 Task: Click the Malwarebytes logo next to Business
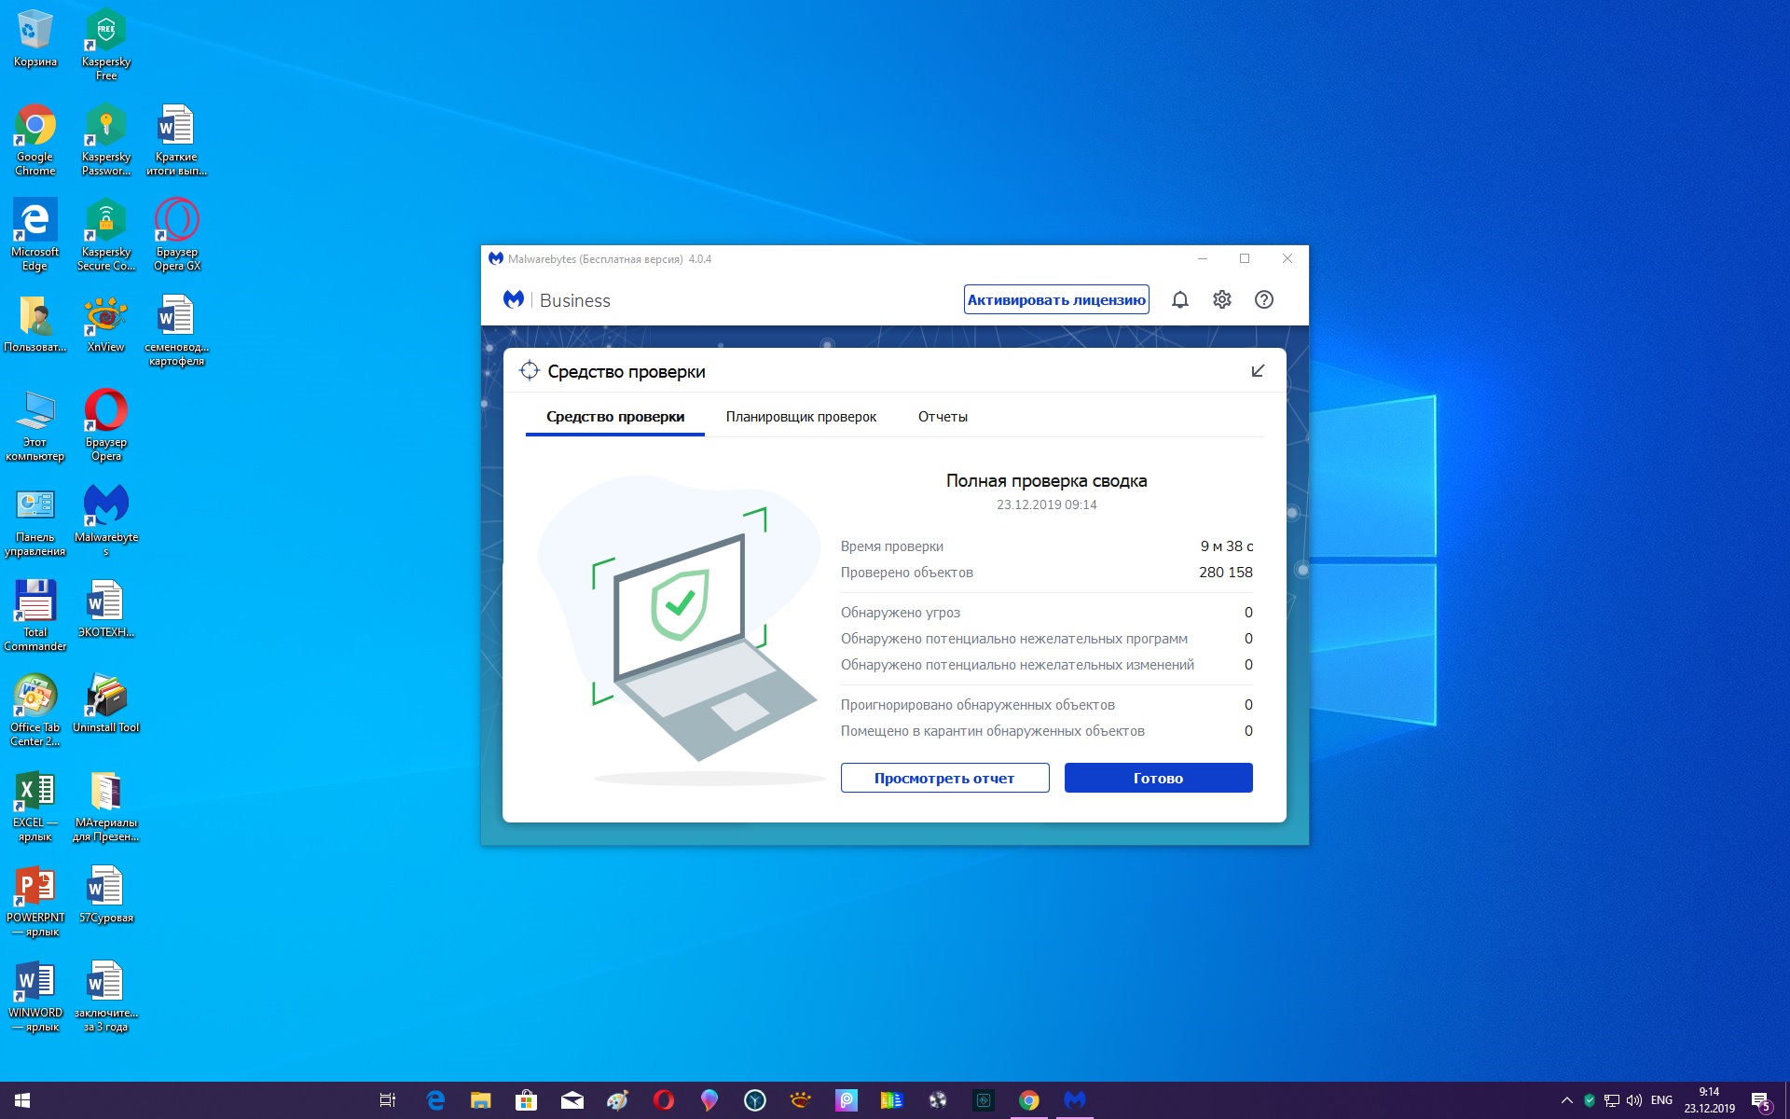[514, 299]
